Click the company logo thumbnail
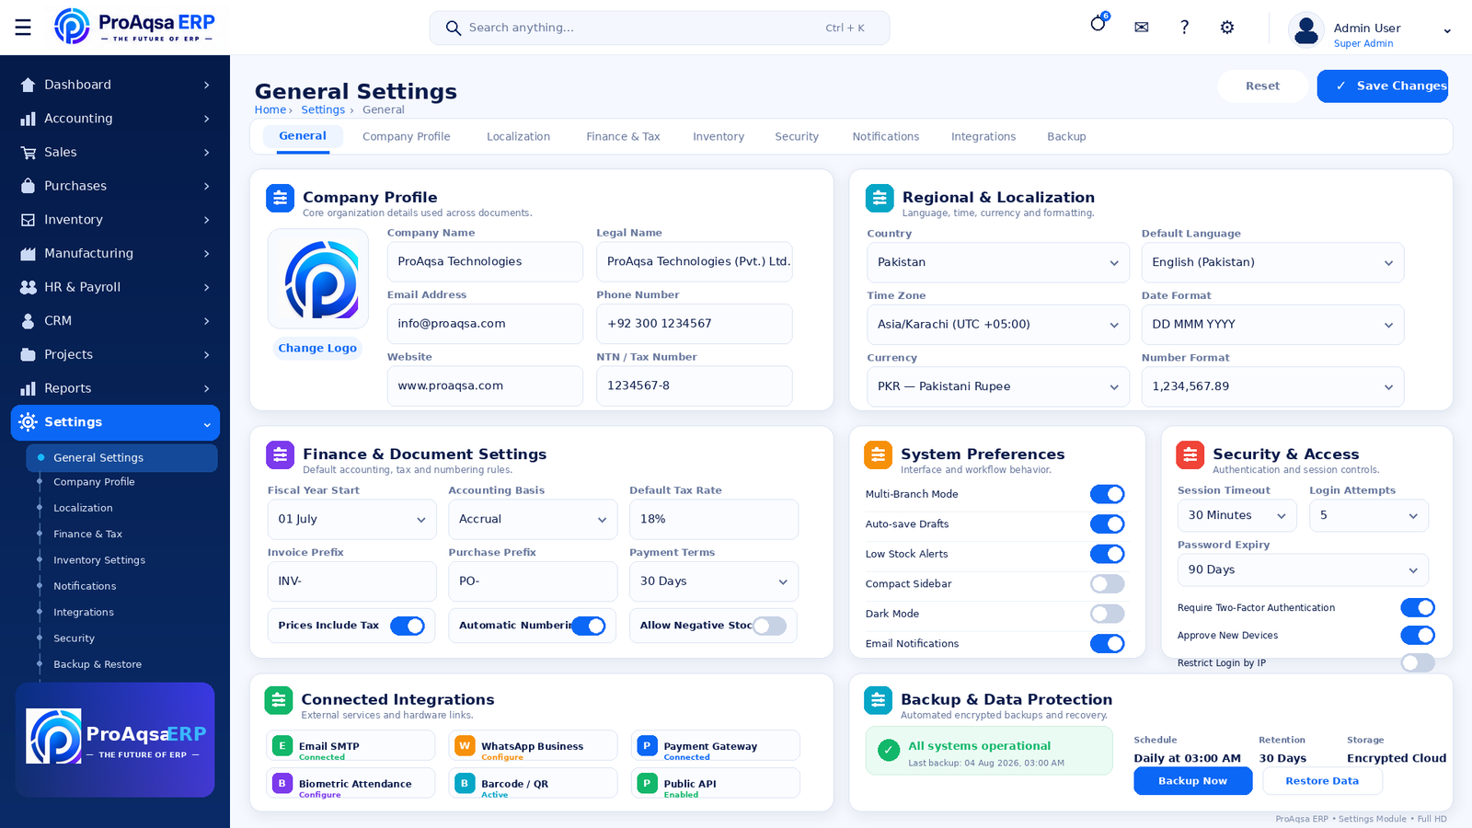 coord(318,280)
